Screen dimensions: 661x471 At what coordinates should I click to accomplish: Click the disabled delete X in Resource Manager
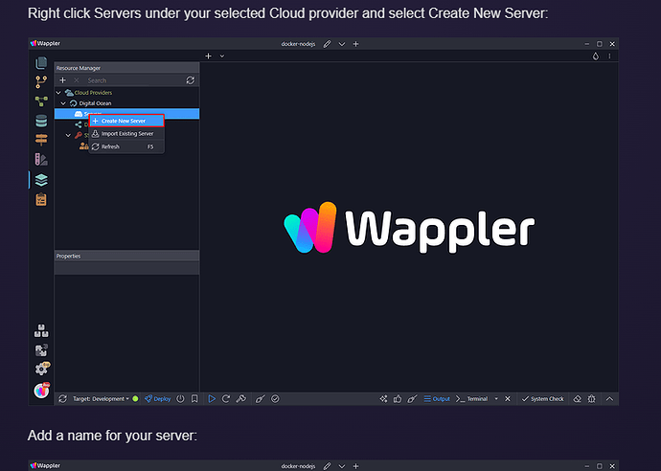pyautogui.click(x=77, y=80)
